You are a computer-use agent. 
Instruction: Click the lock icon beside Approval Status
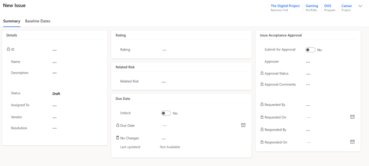point(262,73)
